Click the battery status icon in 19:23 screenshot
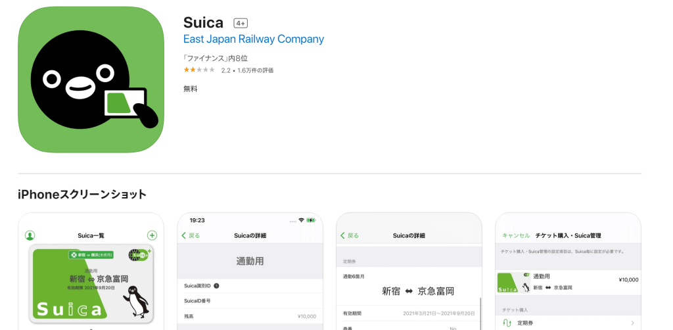 (x=311, y=220)
